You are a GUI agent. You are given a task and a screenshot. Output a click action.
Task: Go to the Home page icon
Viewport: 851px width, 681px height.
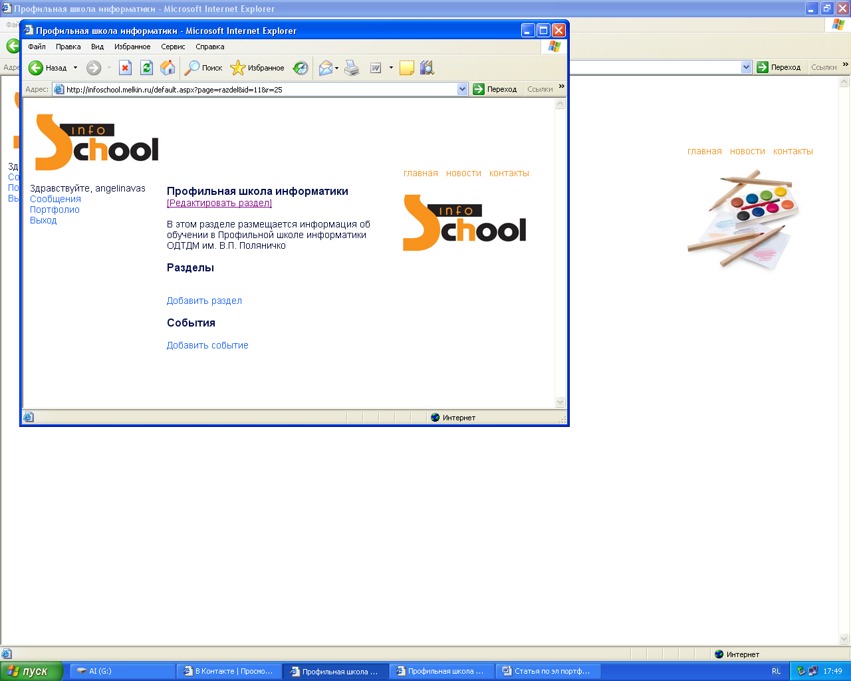[x=168, y=68]
